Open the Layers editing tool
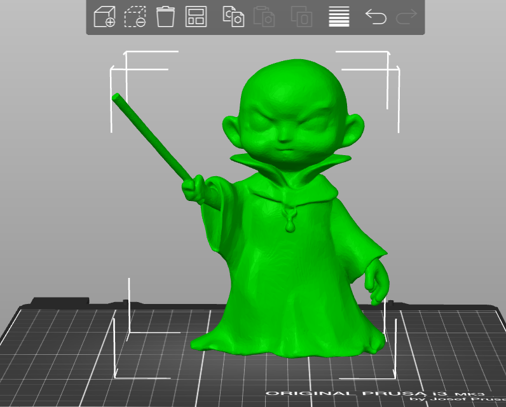Screen dimensions: 506x407 339,17
